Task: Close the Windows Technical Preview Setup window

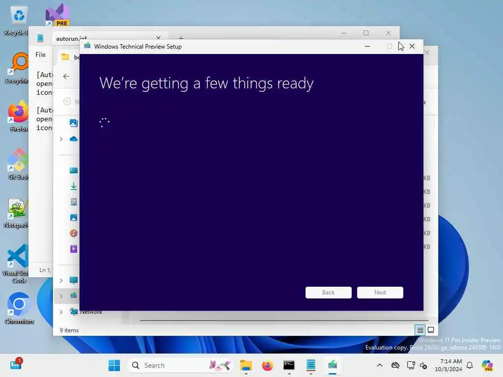Action: [x=412, y=47]
